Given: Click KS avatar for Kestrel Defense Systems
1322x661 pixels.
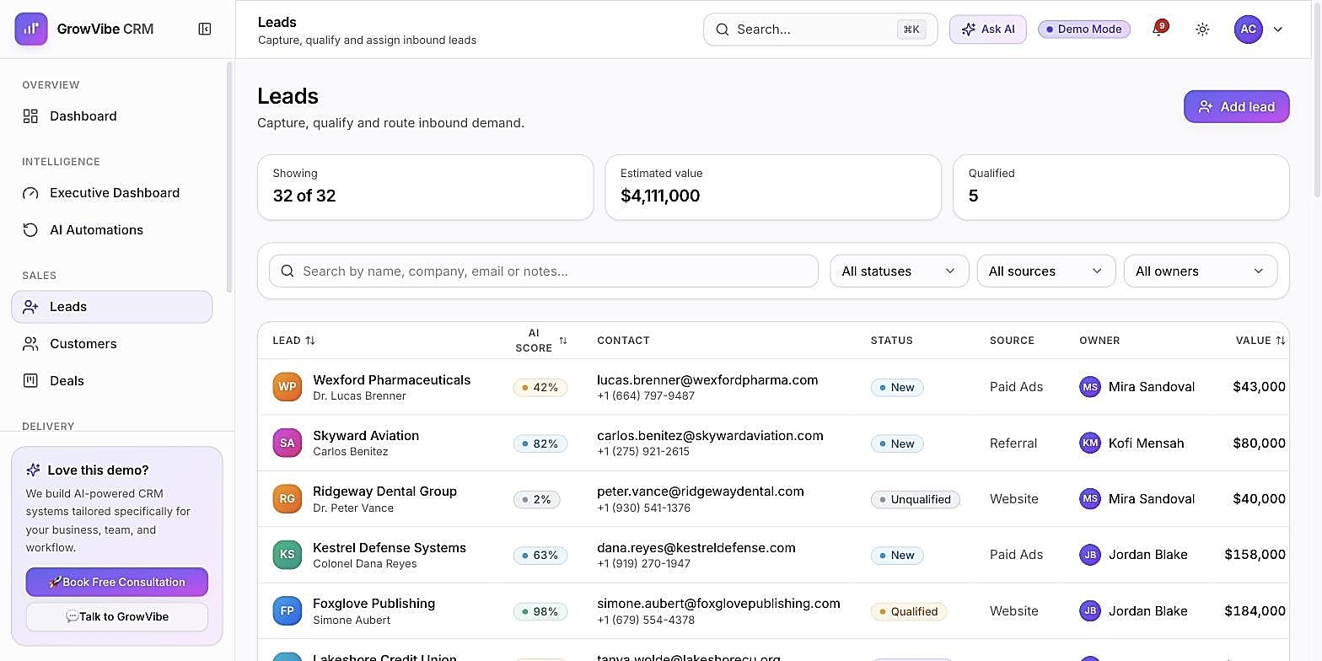Looking at the screenshot, I should [287, 555].
